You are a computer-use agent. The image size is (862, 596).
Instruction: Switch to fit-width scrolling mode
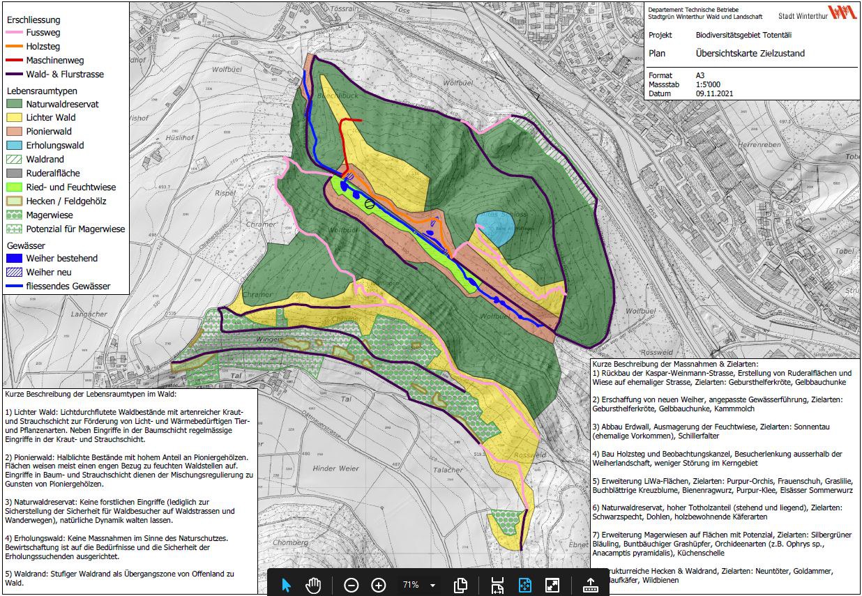497,585
